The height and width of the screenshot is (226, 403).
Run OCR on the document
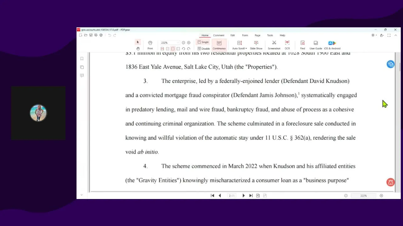coord(287,45)
